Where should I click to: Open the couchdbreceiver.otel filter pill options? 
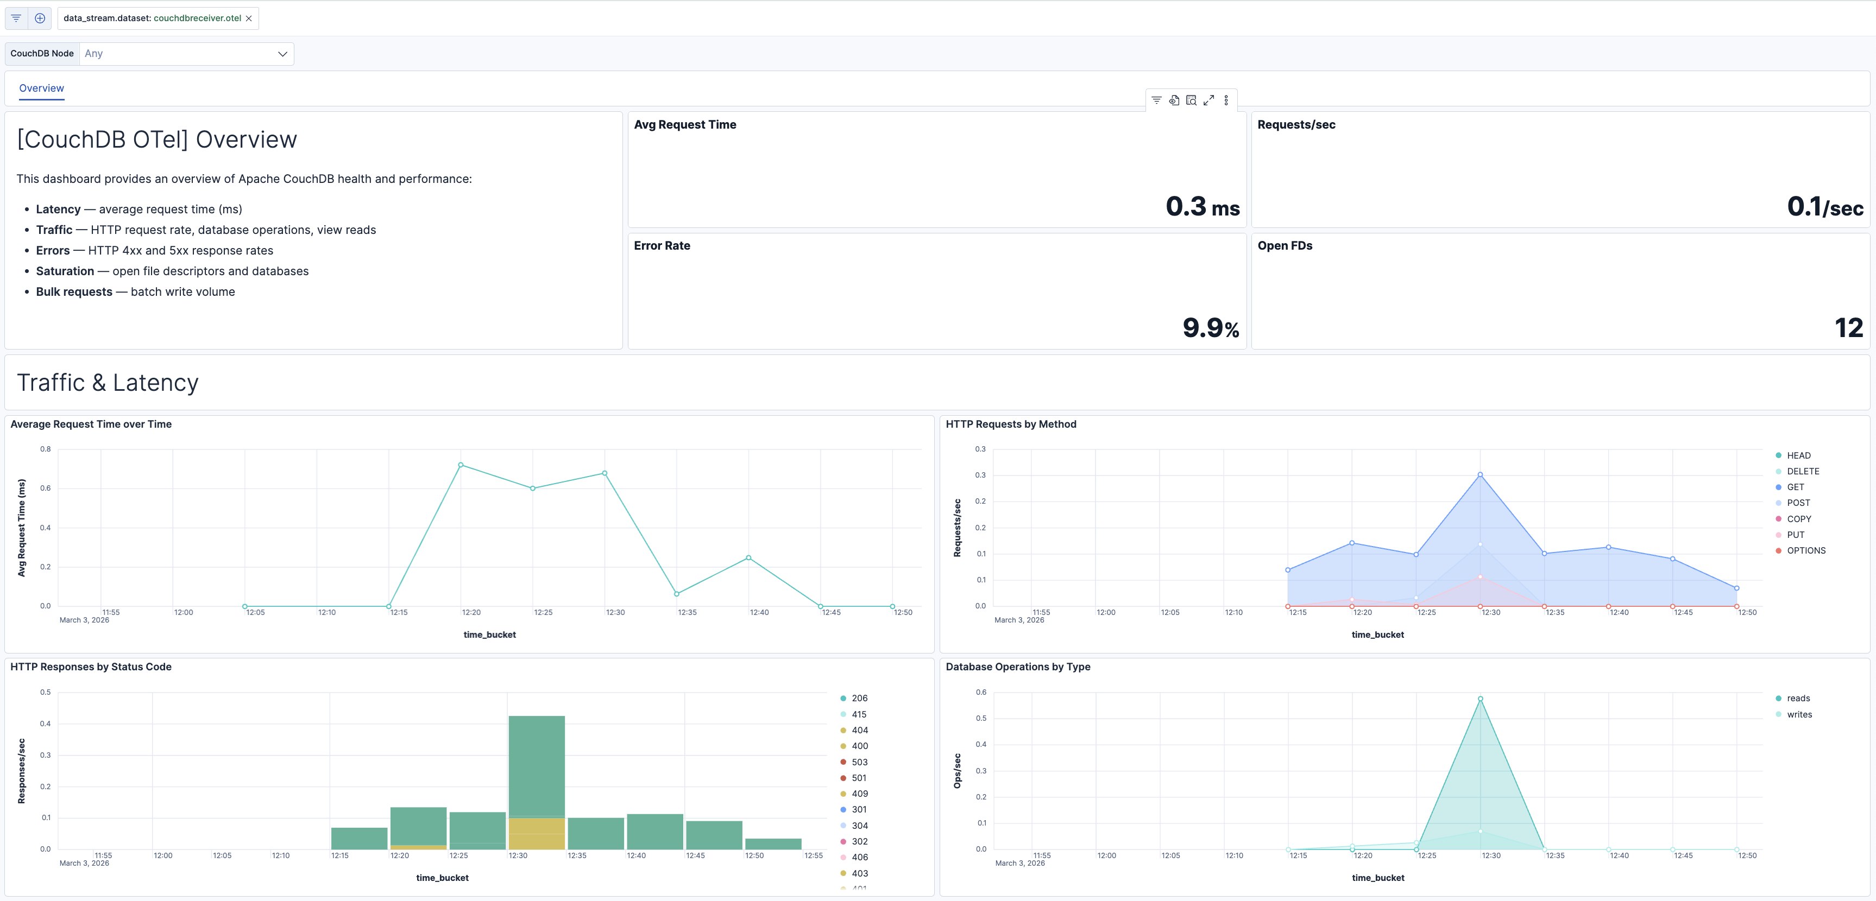(153, 18)
